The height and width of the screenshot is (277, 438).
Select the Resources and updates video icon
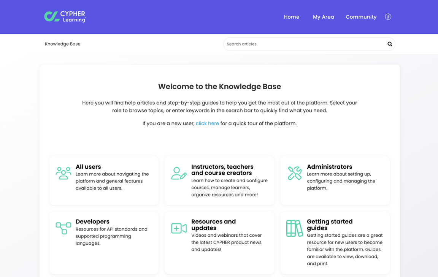[178, 227]
